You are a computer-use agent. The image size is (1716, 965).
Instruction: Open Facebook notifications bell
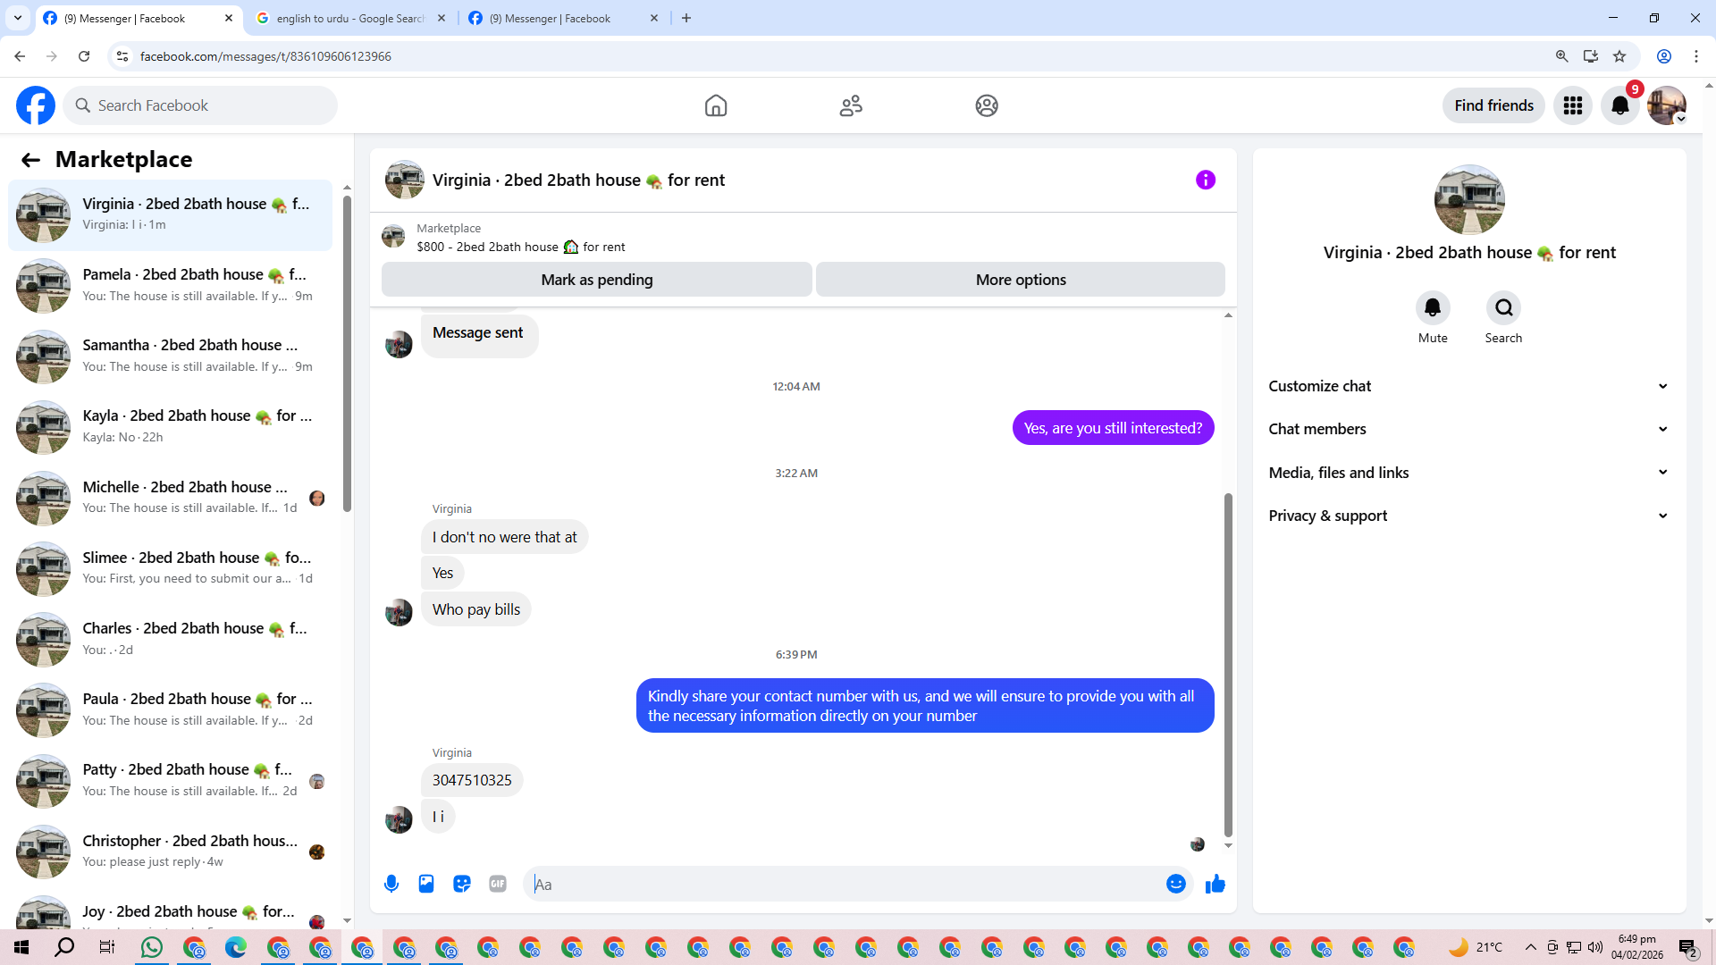(1619, 105)
